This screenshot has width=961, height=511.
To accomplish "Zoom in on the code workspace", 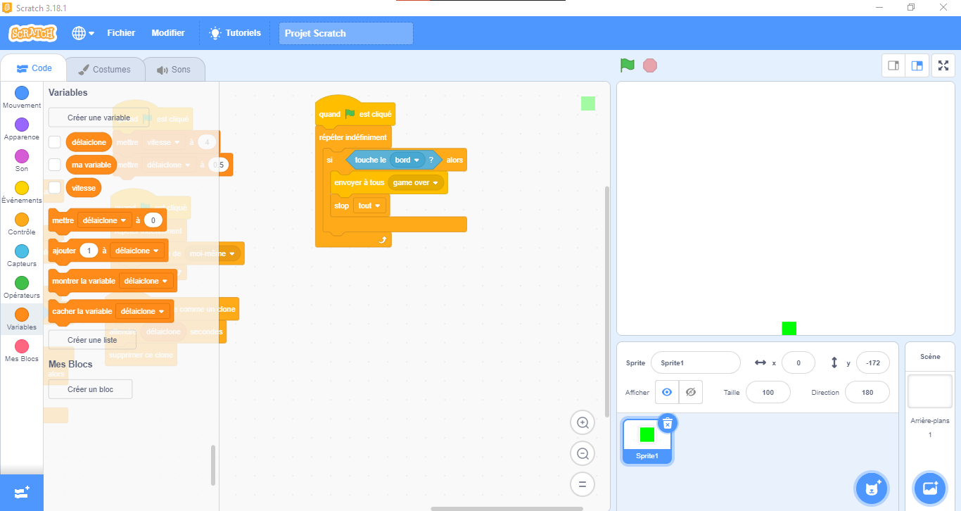I will tap(583, 423).
